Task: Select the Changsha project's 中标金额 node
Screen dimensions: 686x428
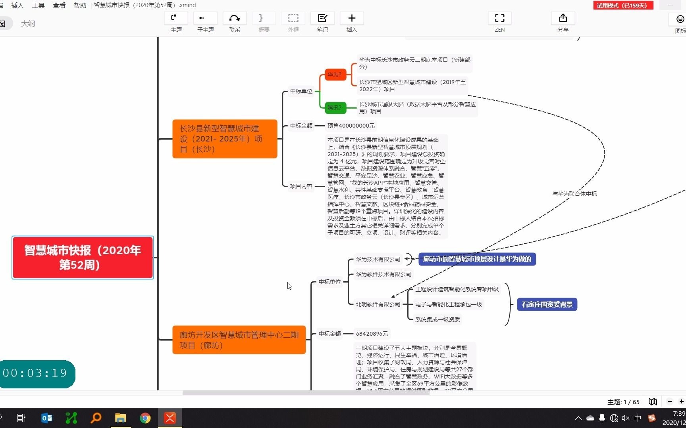Action: click(301, 126)
